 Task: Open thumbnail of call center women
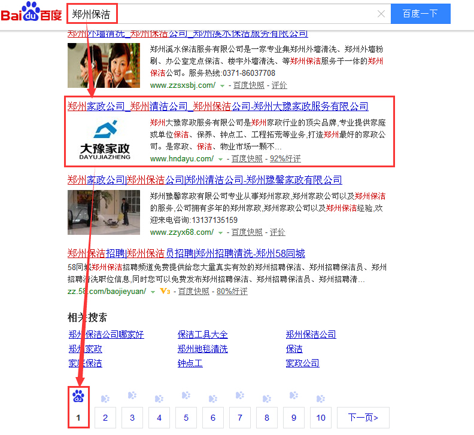pyautogui.click(x=104, y=66)
